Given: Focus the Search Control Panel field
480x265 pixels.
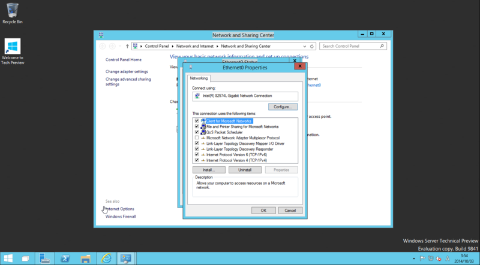Looking at the screenshot, I should 353,46.
